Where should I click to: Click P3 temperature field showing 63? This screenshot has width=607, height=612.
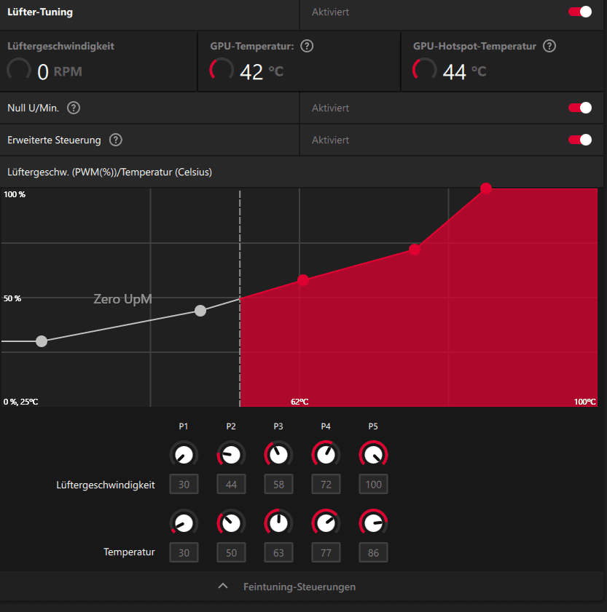click(278, 552)
